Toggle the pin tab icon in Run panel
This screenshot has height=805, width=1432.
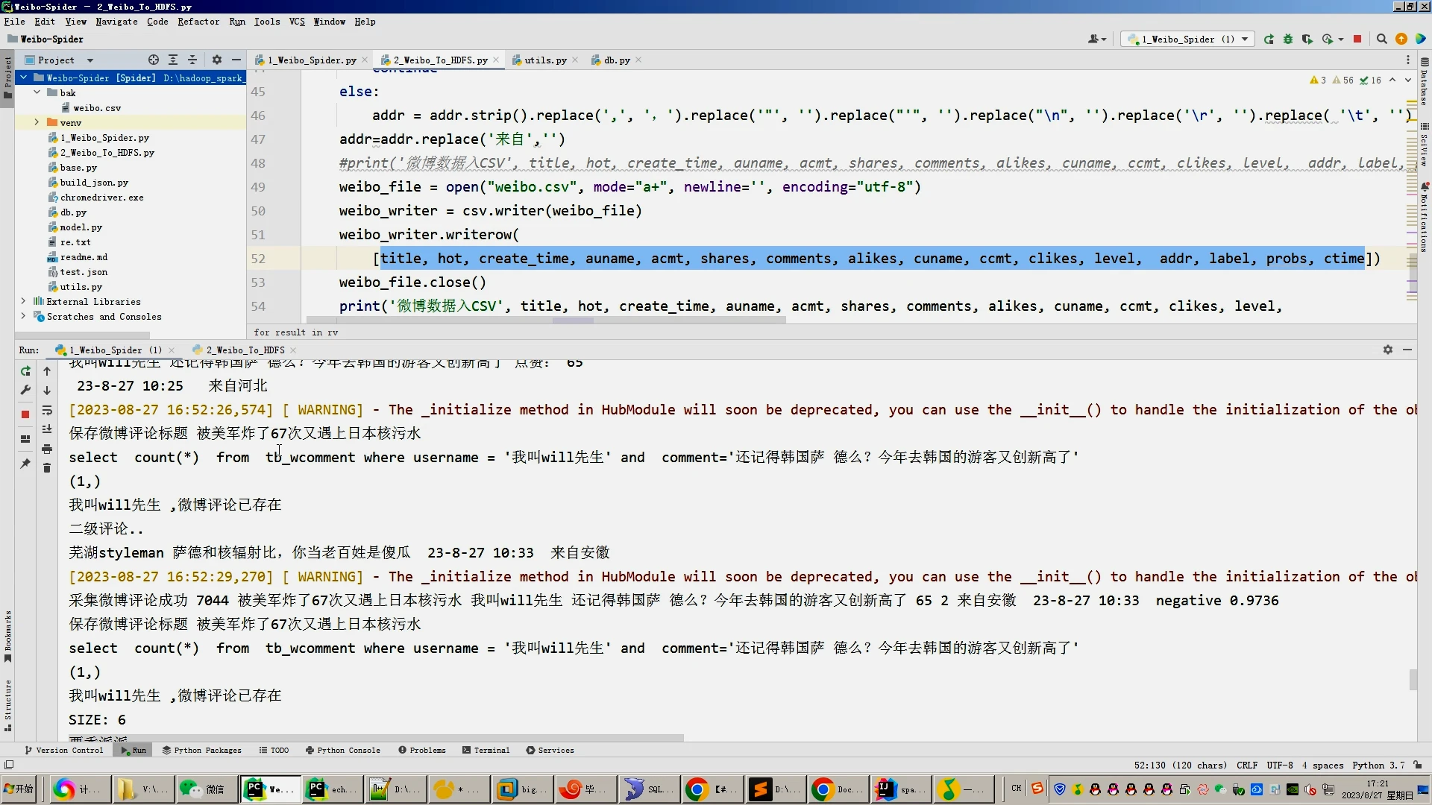(x=25, y=464)
